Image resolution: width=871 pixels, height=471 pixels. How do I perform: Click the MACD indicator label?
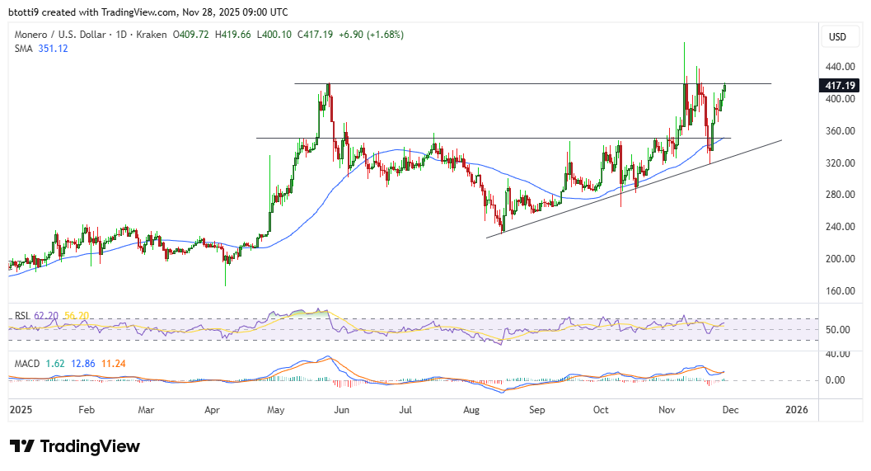[26, 364]
